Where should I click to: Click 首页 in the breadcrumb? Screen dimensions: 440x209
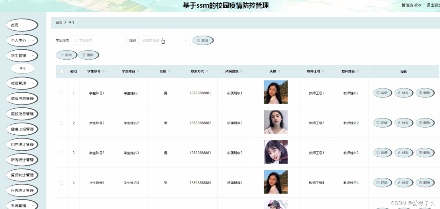tap(59, 23)
